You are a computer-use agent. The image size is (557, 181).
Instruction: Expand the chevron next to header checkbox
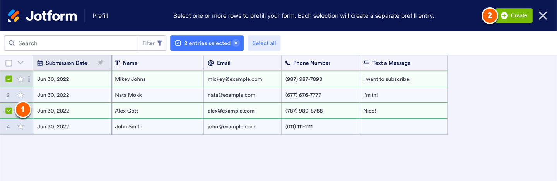21,63
